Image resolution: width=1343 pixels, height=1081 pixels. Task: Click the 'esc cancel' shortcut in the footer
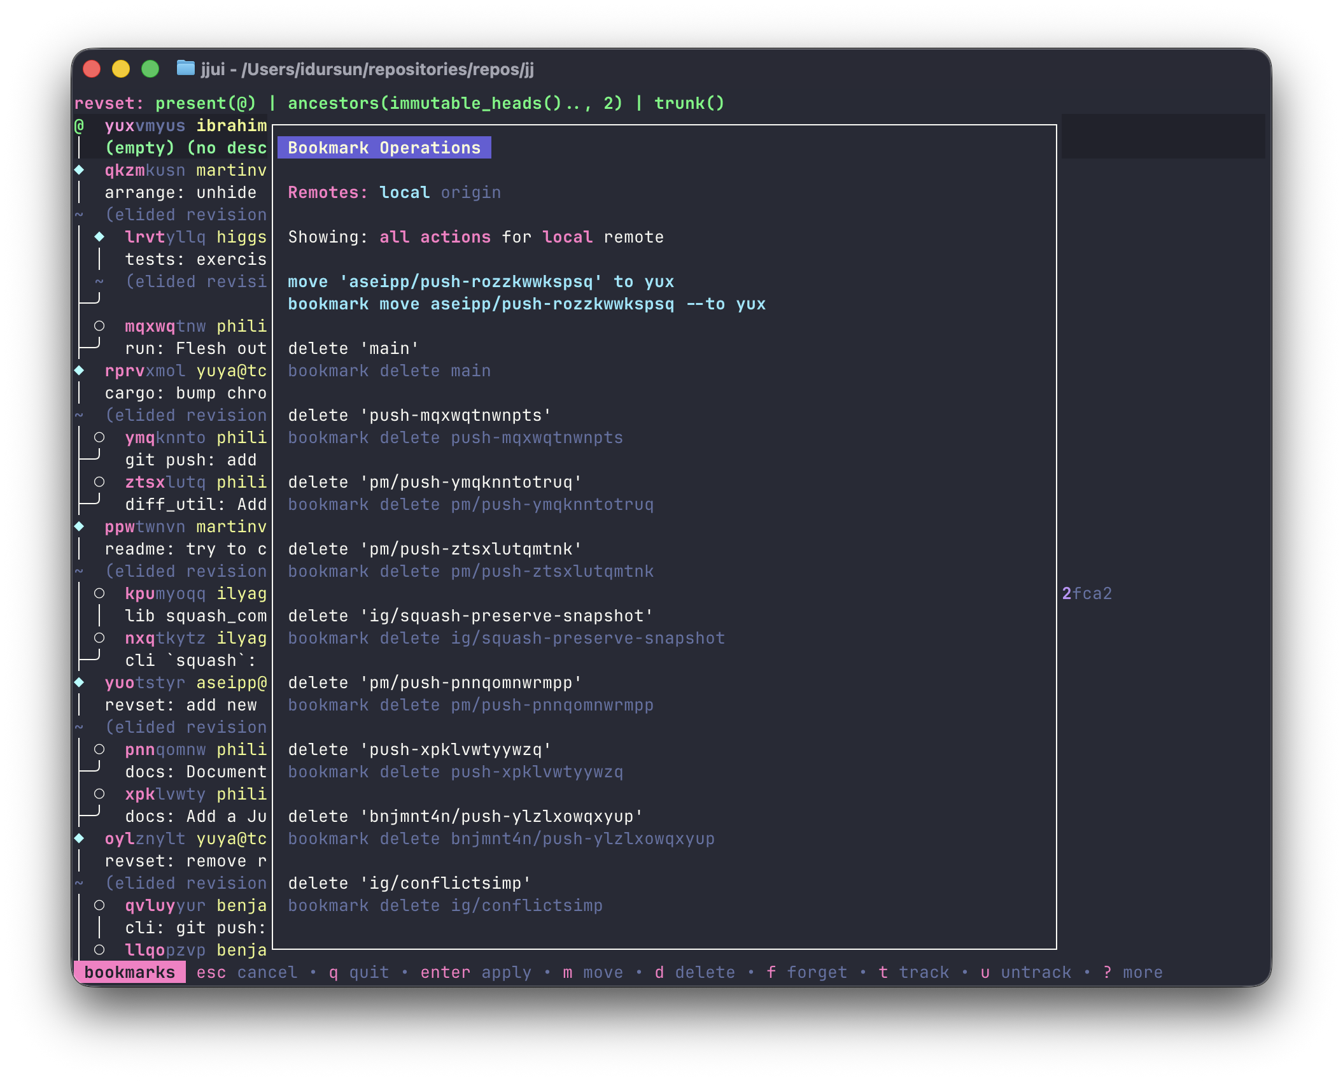[246, 972]
